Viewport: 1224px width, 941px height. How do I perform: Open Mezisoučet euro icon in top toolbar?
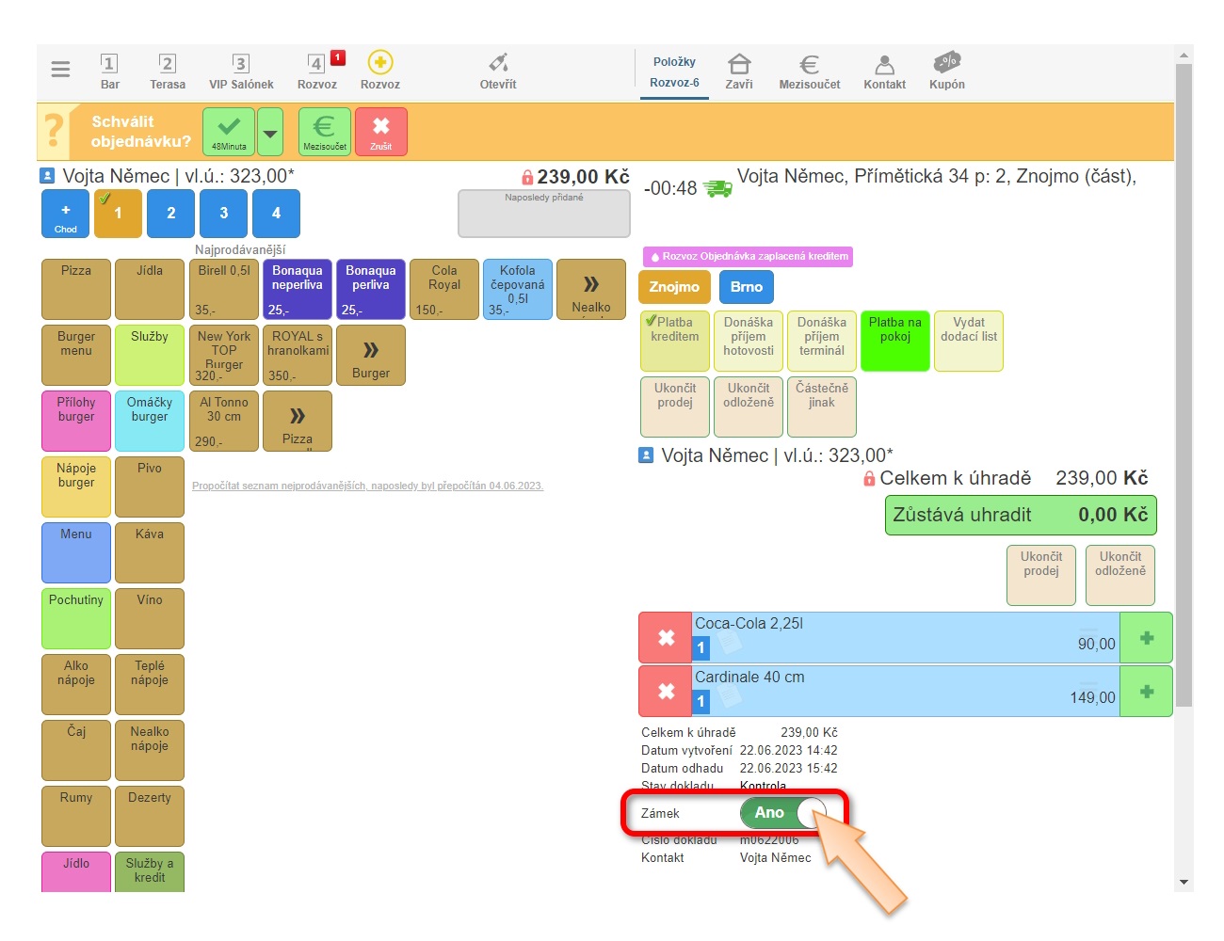[809, 65]
